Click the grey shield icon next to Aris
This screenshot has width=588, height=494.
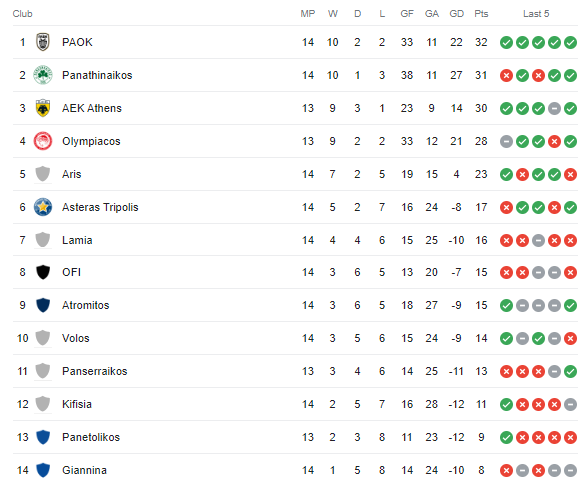[43, 174]
